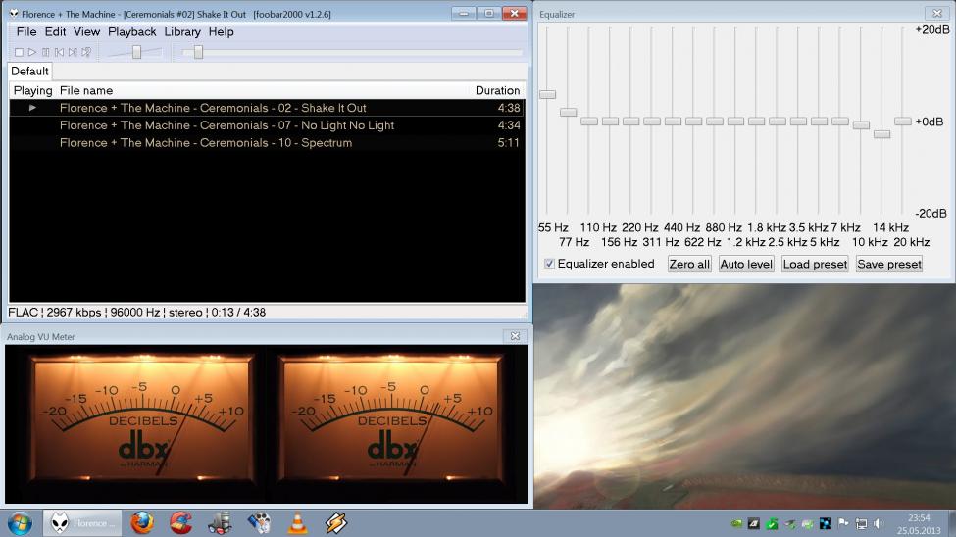Click the 5:11 duration cell
956x537 pixels.
pos(509,143)
